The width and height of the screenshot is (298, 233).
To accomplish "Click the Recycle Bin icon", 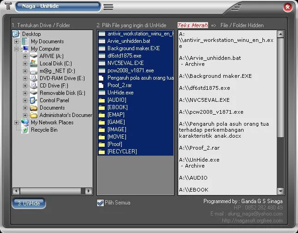I will (x=25, y=130).
